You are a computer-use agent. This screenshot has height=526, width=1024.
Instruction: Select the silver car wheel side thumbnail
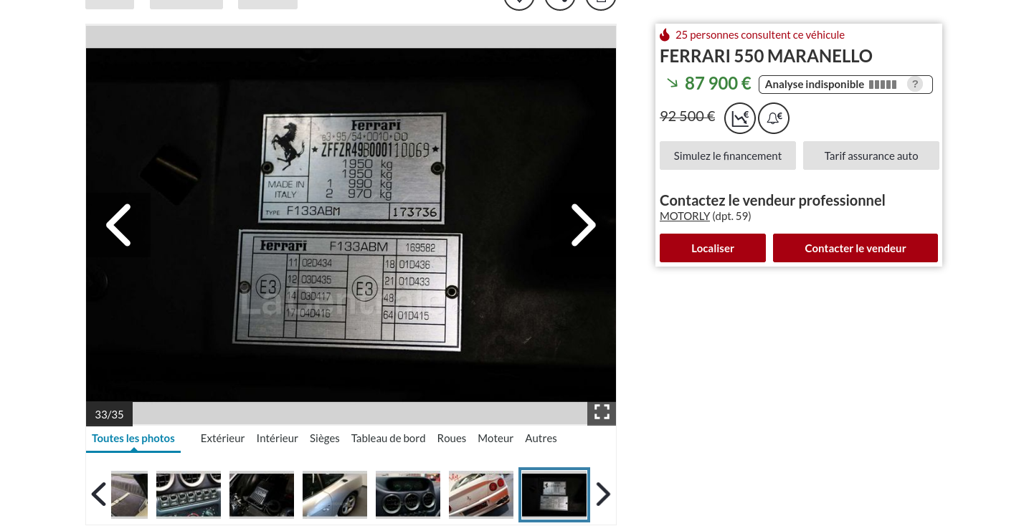[335, 494]
